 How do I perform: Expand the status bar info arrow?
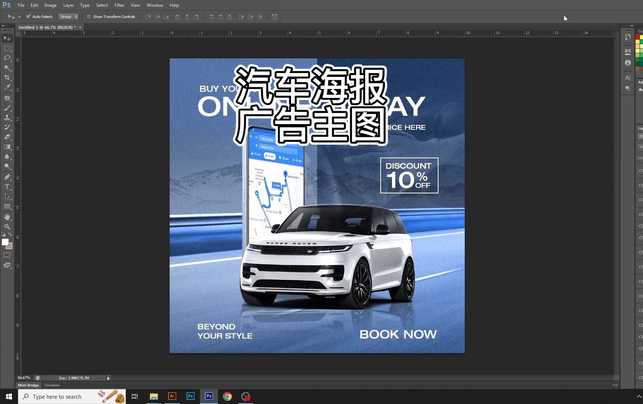coord(109,378)
